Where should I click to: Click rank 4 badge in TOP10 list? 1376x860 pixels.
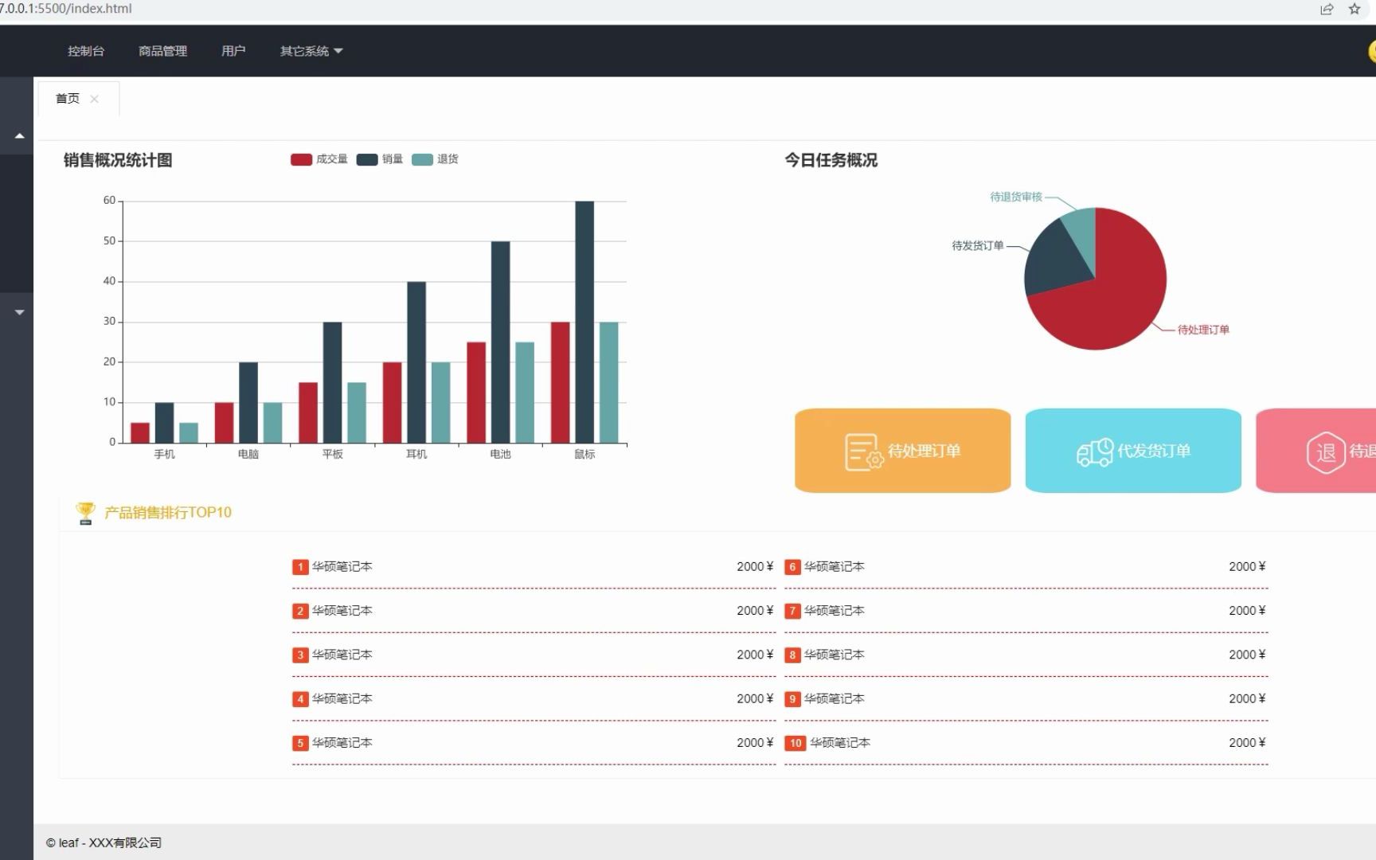tap(300, 699)
